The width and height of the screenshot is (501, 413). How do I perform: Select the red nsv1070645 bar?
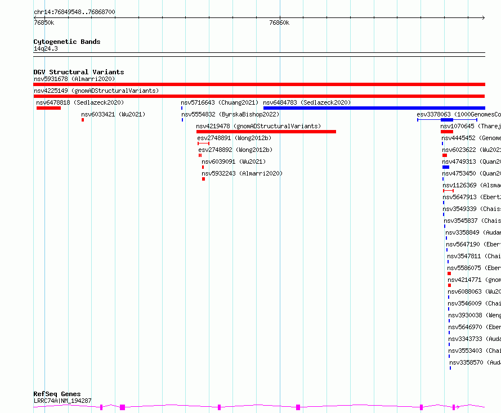tap(447, 132)
